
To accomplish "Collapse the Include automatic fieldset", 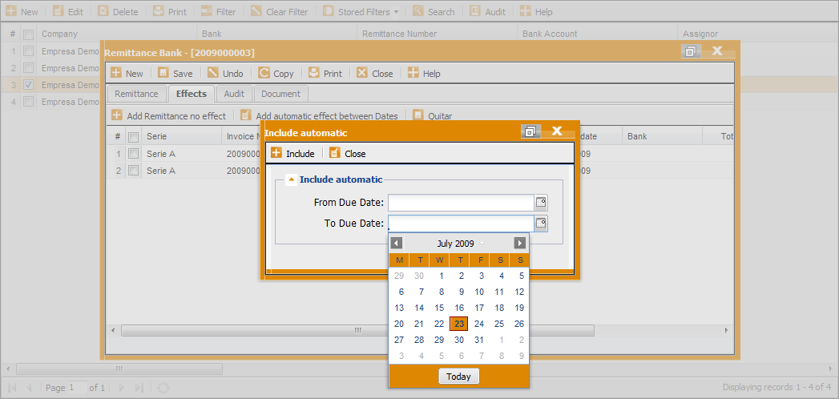I will tap(290, 180).
